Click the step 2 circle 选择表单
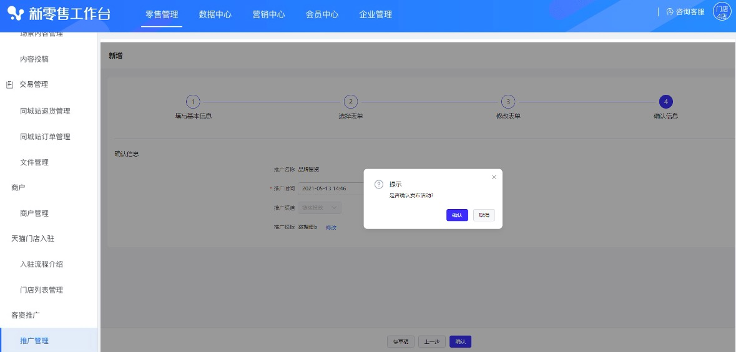This screenshot has width=736, height=352. pos(351,101)
